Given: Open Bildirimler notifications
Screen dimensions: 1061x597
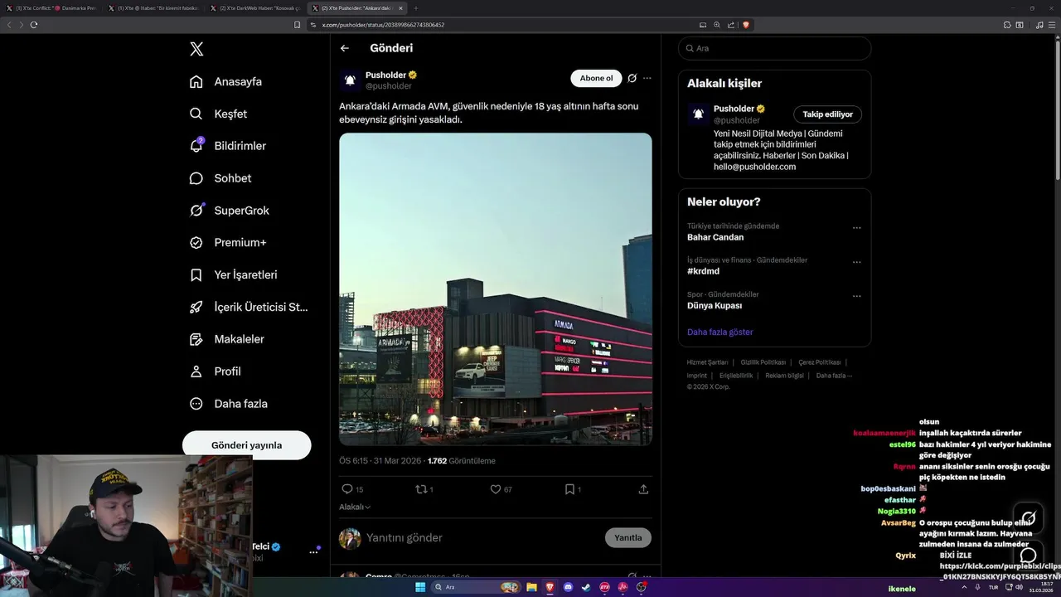Looking at the screenshot, I should [x=228, y=146].
